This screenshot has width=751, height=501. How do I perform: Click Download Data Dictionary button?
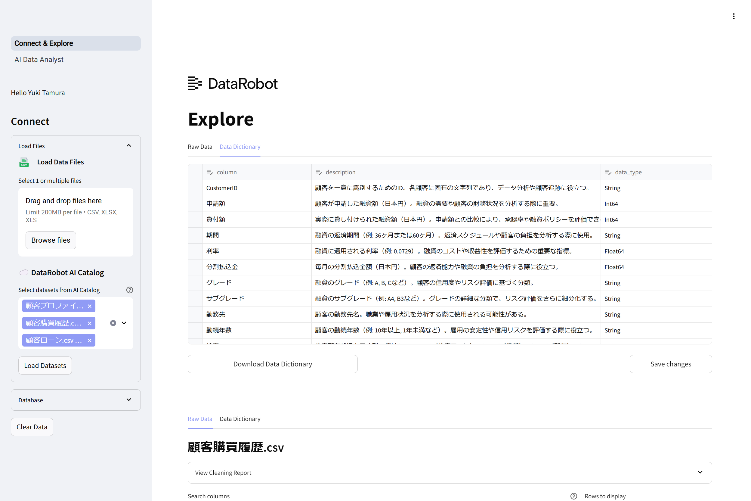click(272, 364)
